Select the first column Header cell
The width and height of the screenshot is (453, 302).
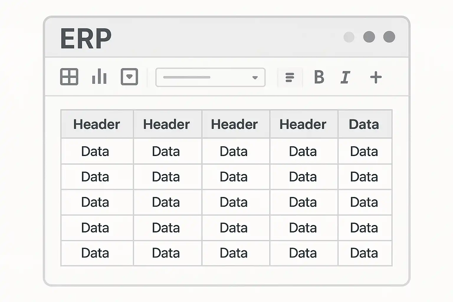point(97,124)
